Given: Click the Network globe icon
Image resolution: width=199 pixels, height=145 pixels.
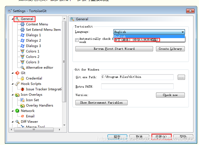Looking at the screenshot, I should [x=17, y=111].
